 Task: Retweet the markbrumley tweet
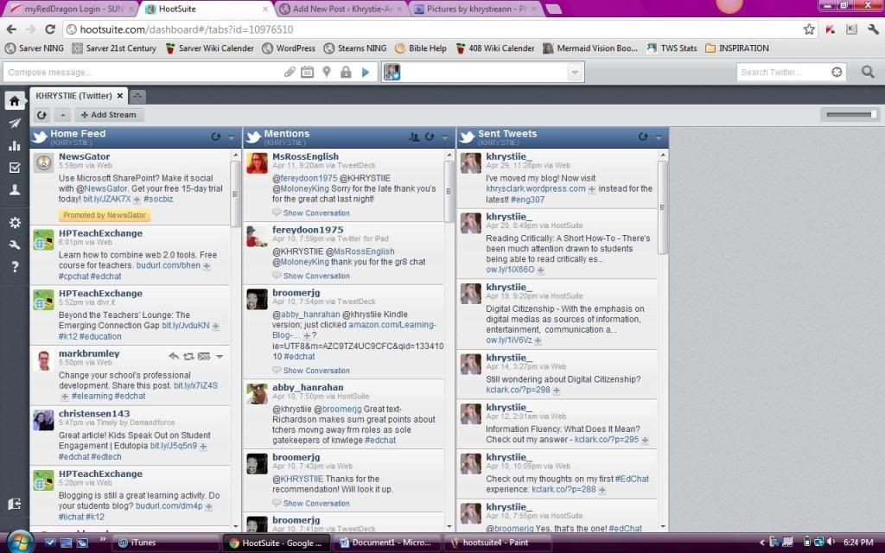(188, 356)
